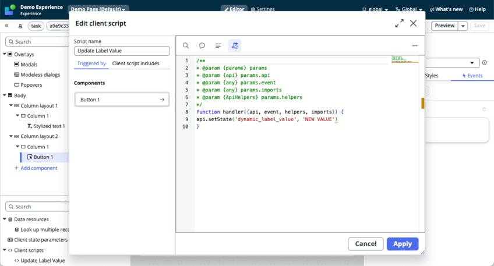The height and width of the screenshot is (266, 494).
Task: Click the Preview button
Action: pyautogui.click(x=444, y=26)
